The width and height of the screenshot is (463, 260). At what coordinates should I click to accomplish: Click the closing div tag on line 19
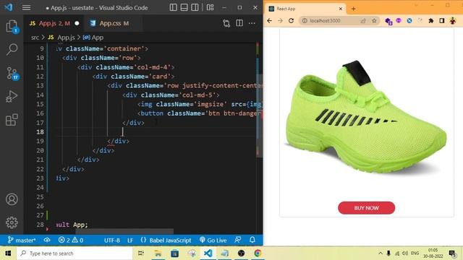[118, 142]
